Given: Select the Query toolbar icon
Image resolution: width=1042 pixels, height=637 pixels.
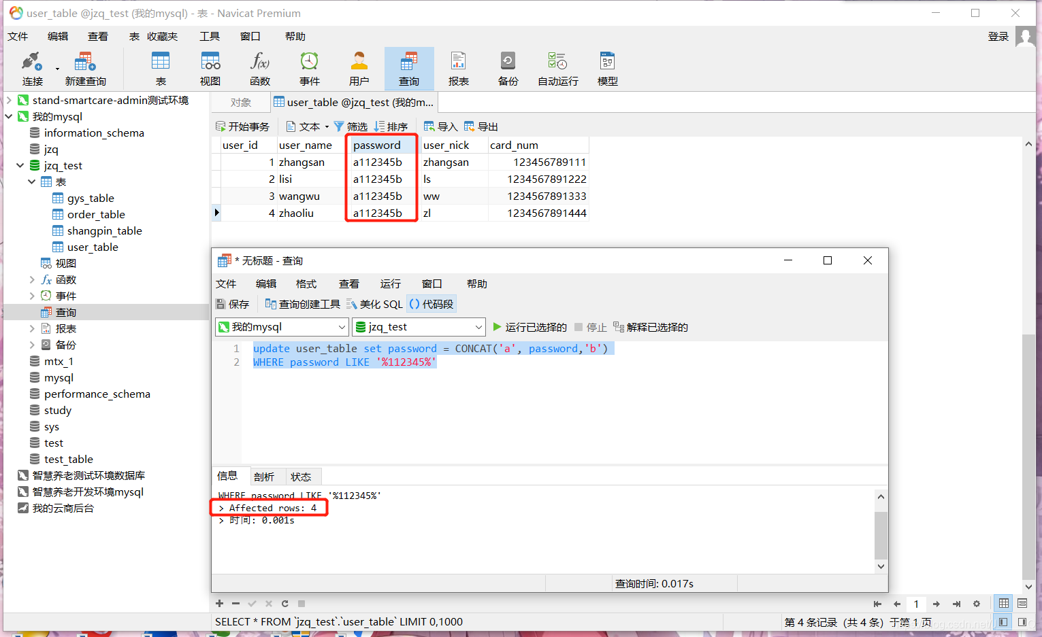Looking at the screenshot, I should tap(409, 69).
